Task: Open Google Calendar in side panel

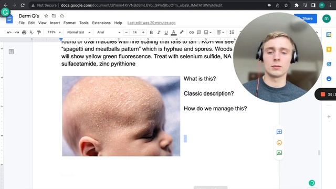Action: tap(329, 35)
